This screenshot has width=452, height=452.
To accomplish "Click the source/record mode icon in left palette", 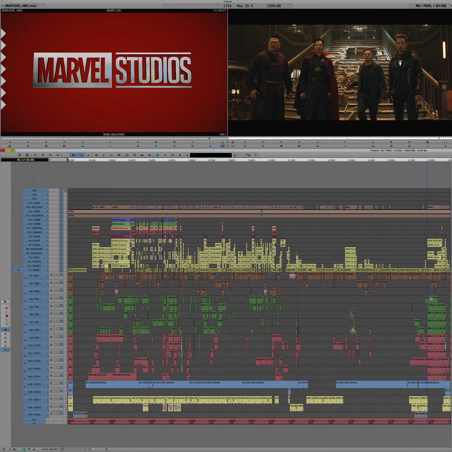I will coord(5,330).
